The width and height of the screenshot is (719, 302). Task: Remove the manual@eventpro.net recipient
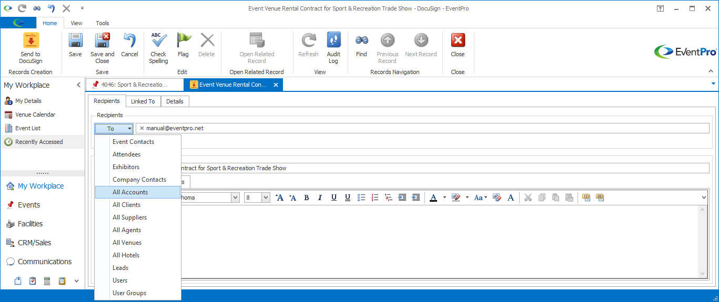[x=141, y=129]
